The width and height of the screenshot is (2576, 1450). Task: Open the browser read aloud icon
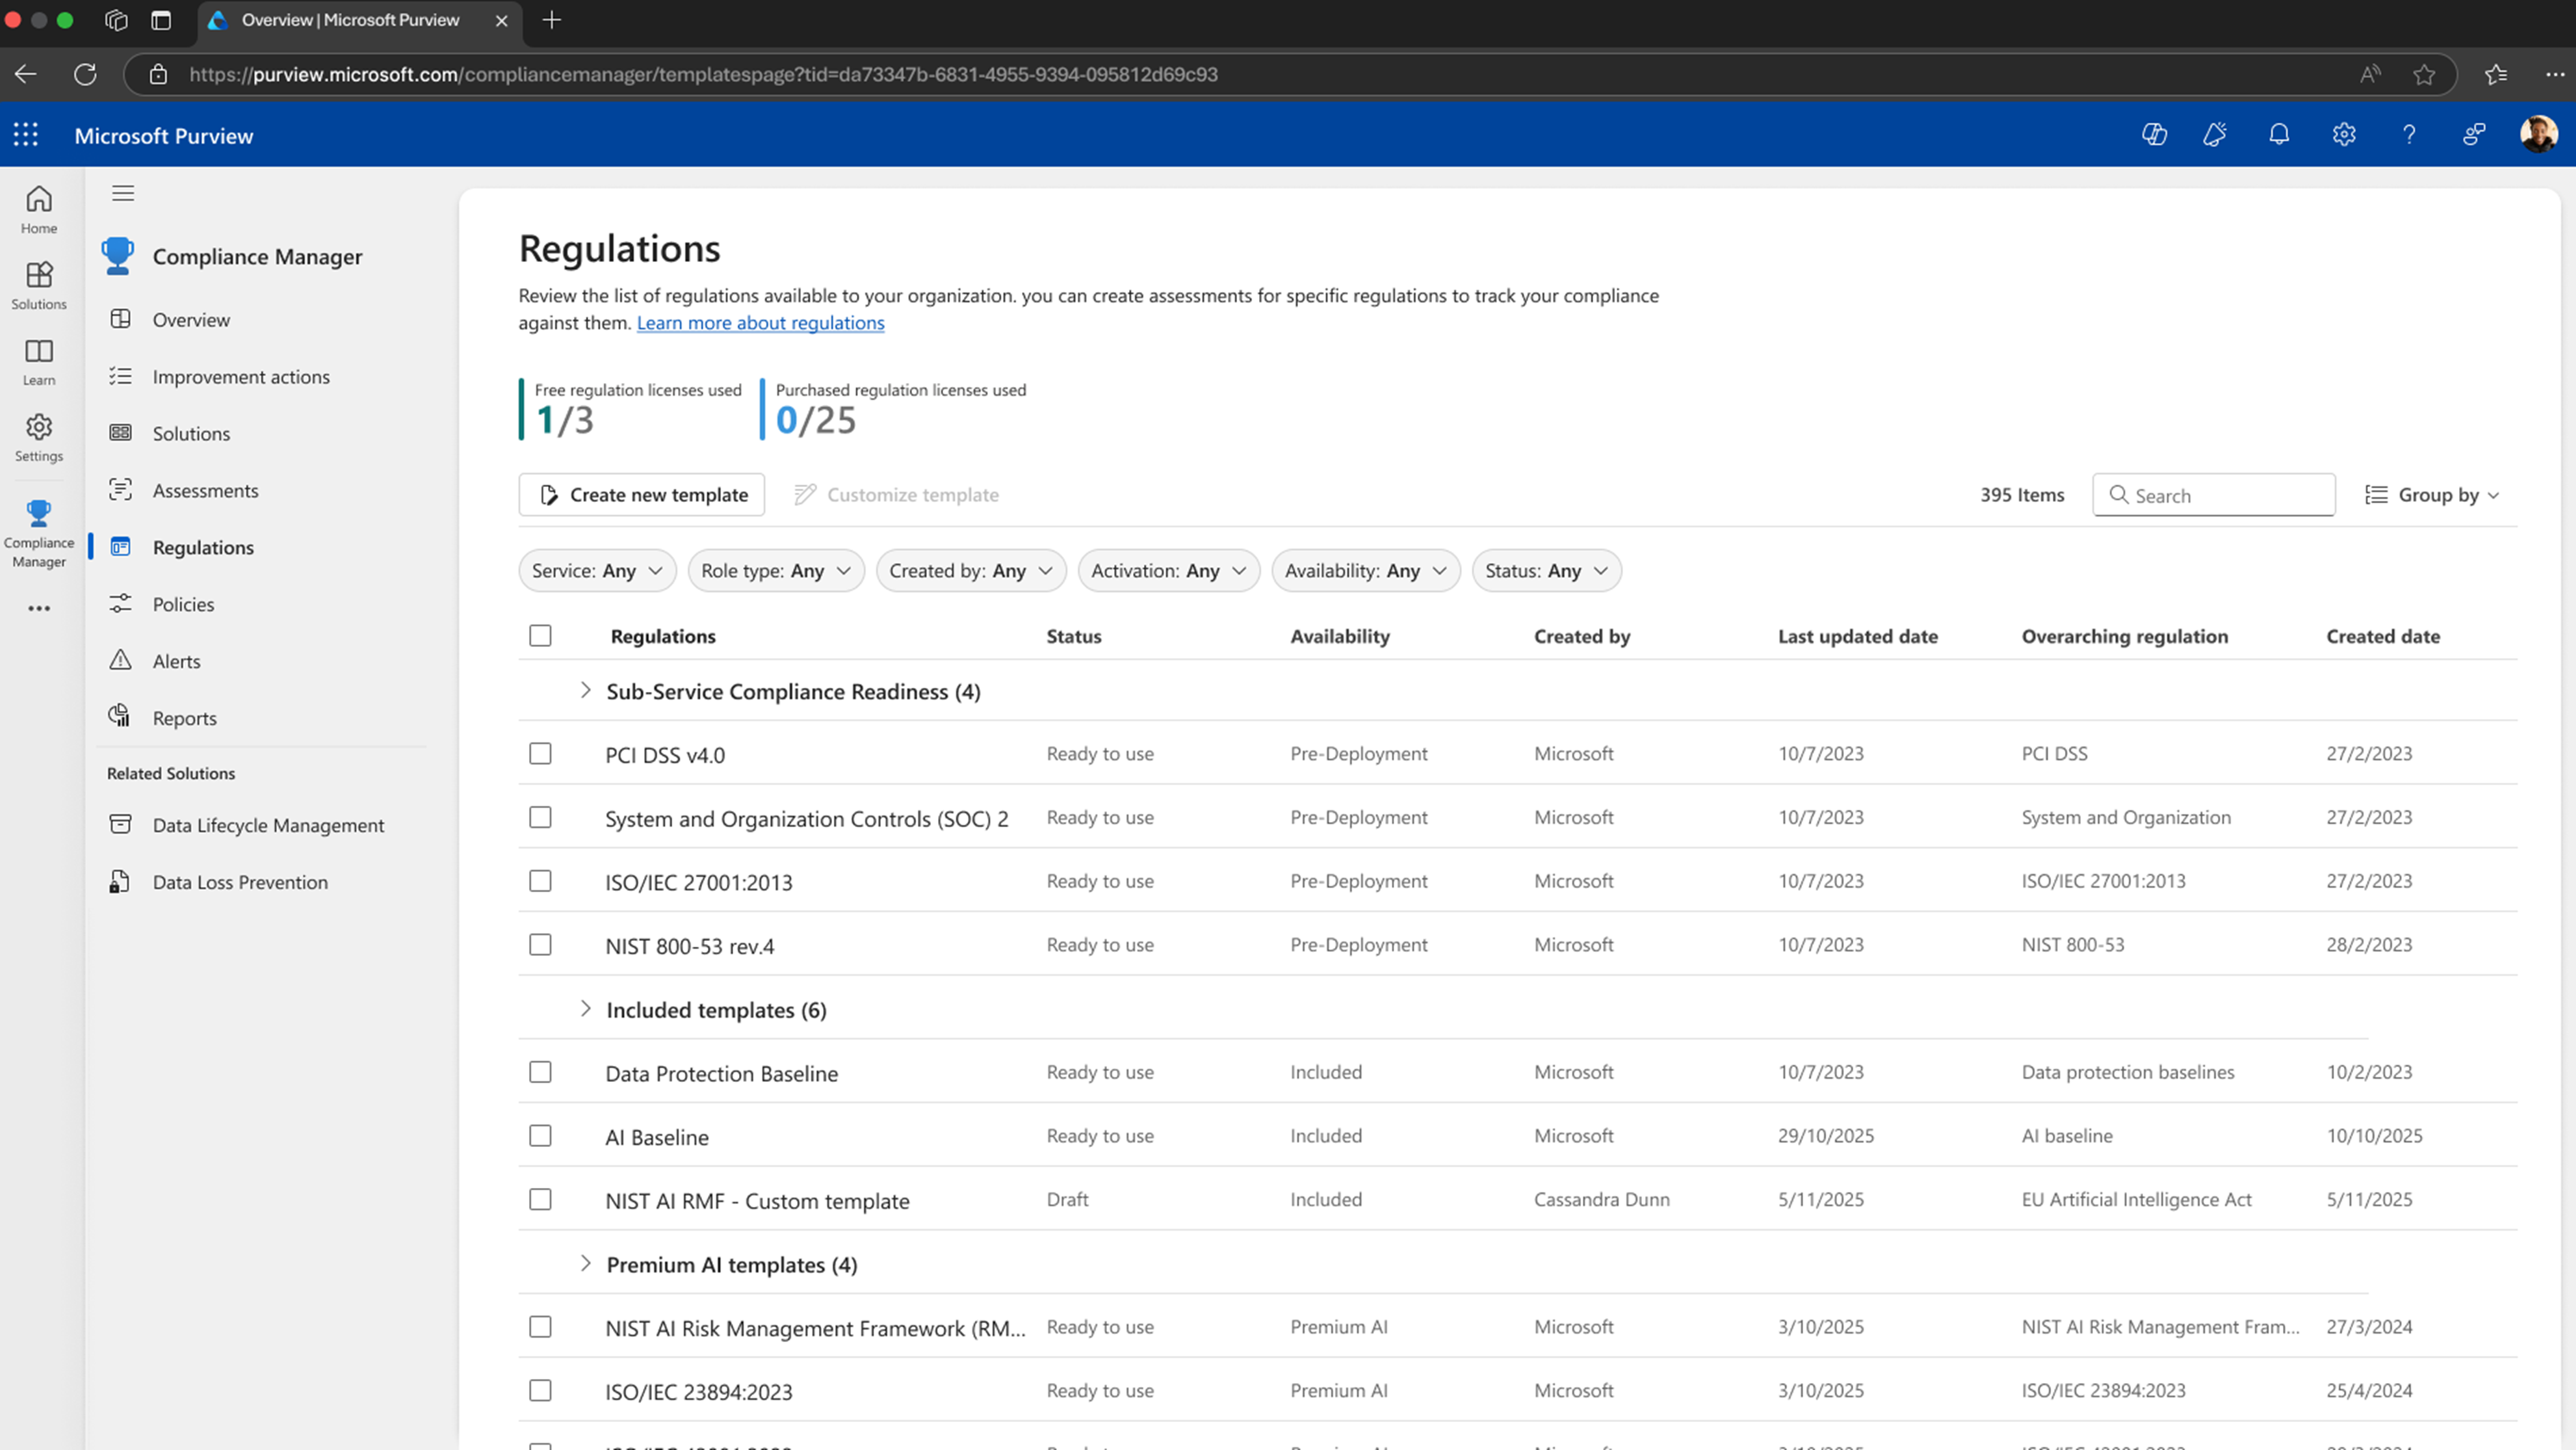click(x=2370, y=74)
